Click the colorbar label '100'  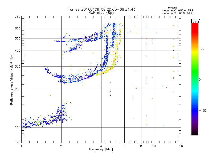tap(202, 49)
